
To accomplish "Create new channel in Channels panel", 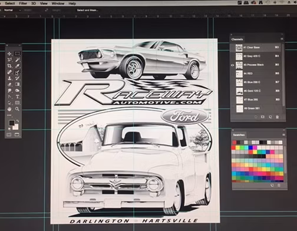I will click(270, 117).
